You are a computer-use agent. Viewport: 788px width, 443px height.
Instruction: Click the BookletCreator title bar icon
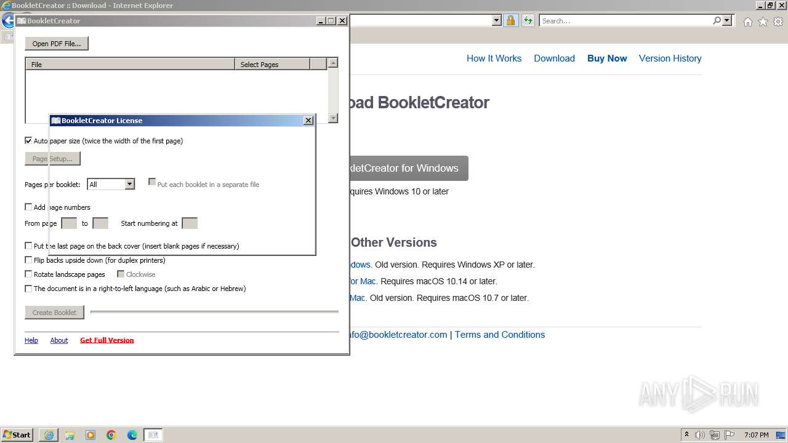(x=22, y=21)
